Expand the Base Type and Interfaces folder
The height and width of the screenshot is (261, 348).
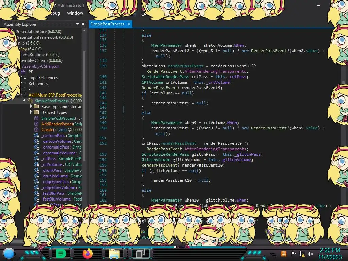tap(31, 106)
